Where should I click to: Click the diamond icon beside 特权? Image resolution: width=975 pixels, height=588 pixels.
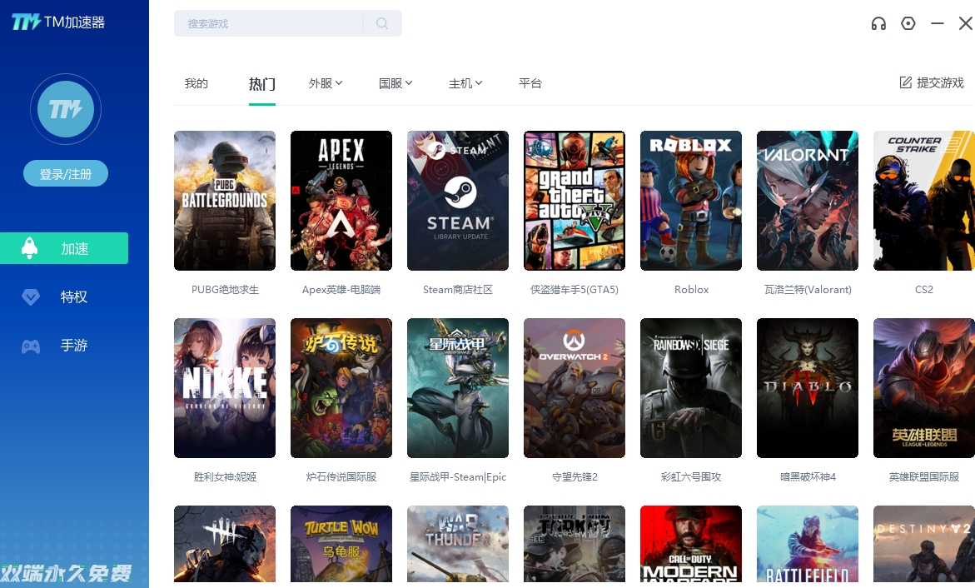(x=31, y=296)
